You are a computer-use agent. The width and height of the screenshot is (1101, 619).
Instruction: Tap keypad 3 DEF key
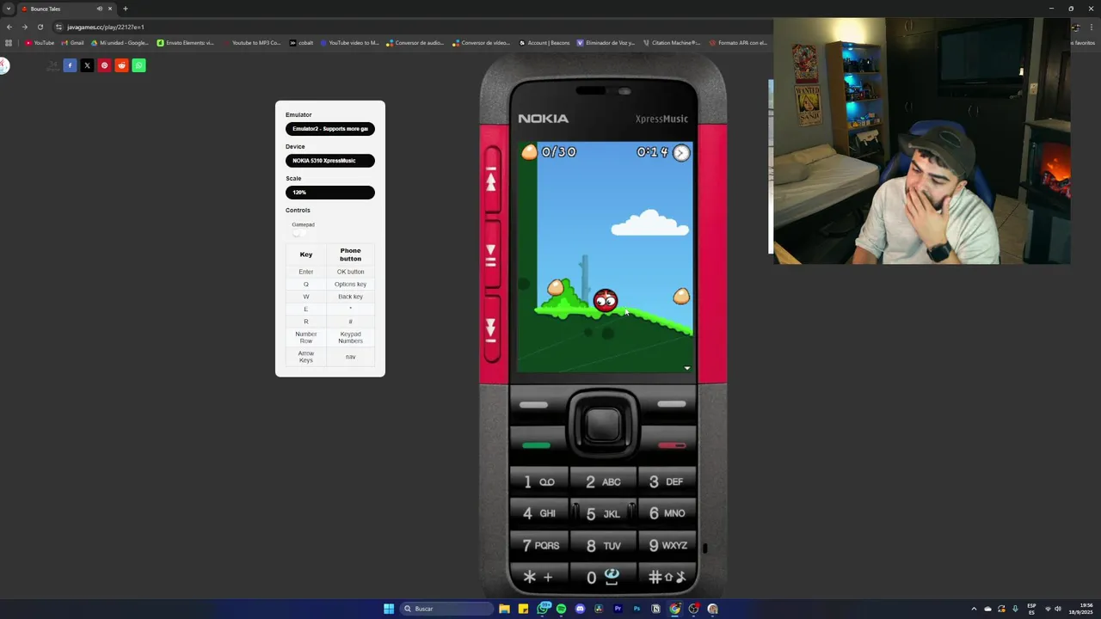pos(666,481)
